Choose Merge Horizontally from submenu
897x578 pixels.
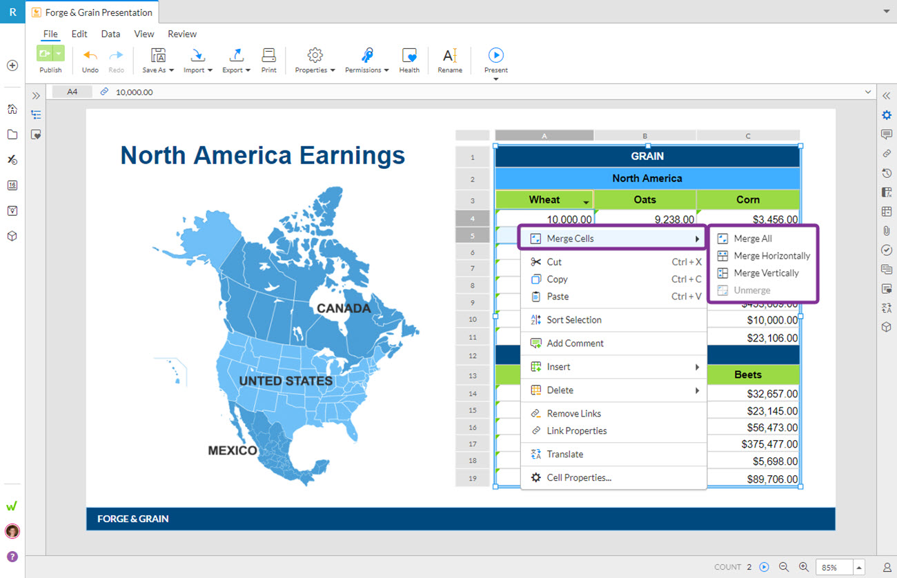(771, 256)
